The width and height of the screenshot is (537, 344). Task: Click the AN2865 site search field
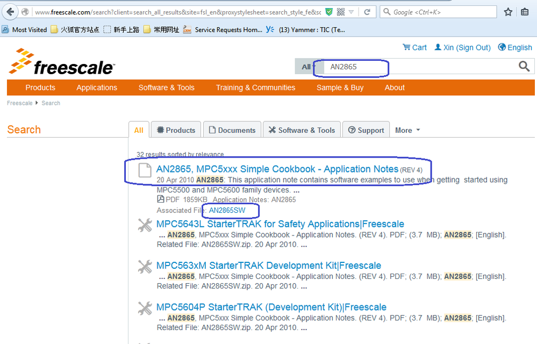point(419,67)
